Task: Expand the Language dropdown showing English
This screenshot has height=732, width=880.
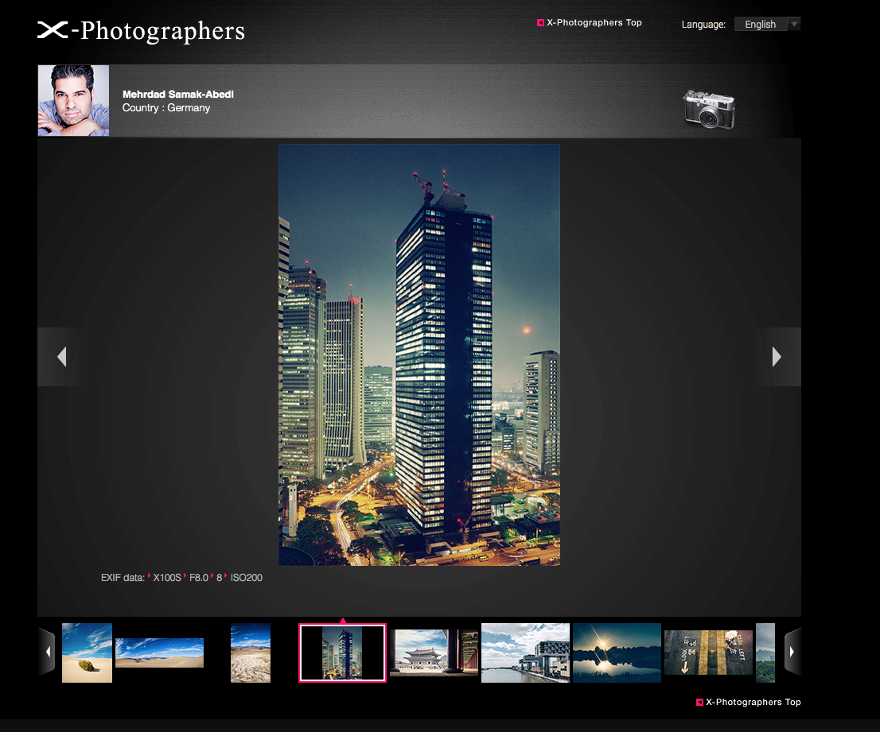Action: (767, 24)
